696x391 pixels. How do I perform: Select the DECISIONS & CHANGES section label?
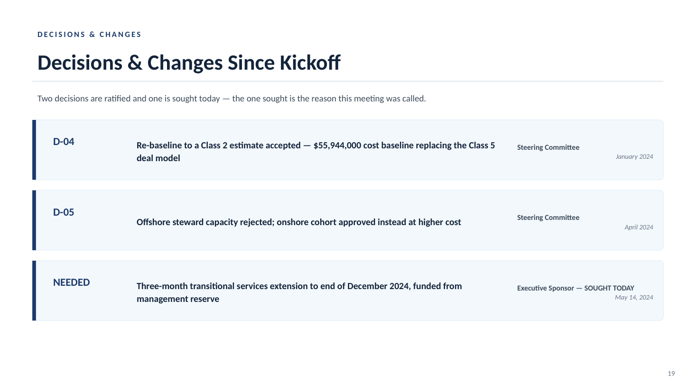coord(89,35)
